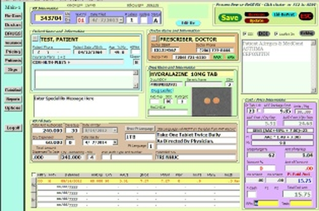Click sig line As Directed By Physician
Image resolution: width=319 pixels, height=211 pixels.
(x=196, y=141)
